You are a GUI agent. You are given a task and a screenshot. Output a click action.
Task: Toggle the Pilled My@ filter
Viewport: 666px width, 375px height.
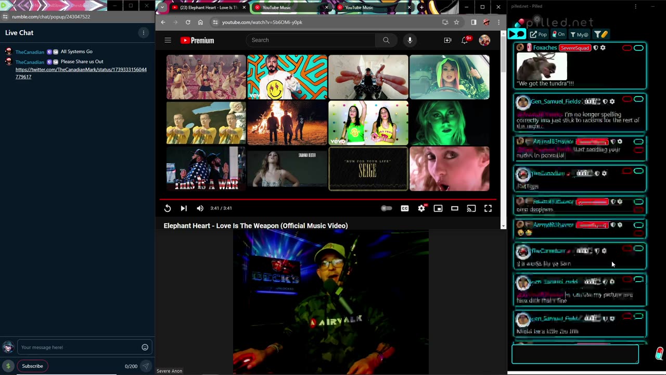579,34
